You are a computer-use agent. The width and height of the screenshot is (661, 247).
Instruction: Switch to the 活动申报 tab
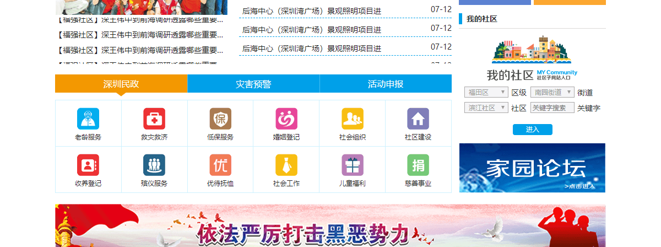[x=386, y=84]
